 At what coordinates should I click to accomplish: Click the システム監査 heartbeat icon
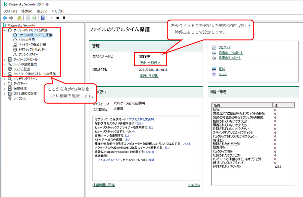click(x=10, y=69)
